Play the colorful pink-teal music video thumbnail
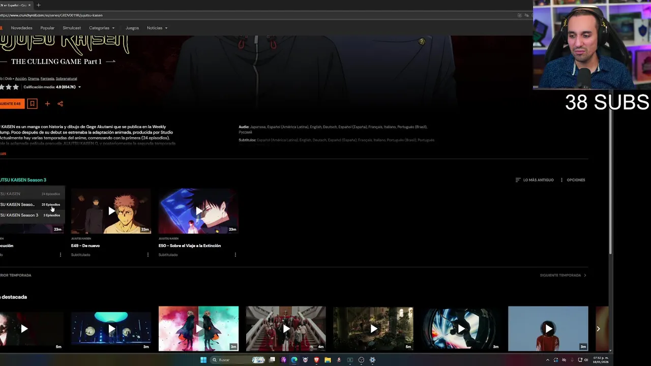Image resolution: width=651 pixels, height=366 pixels. point(198,328)
